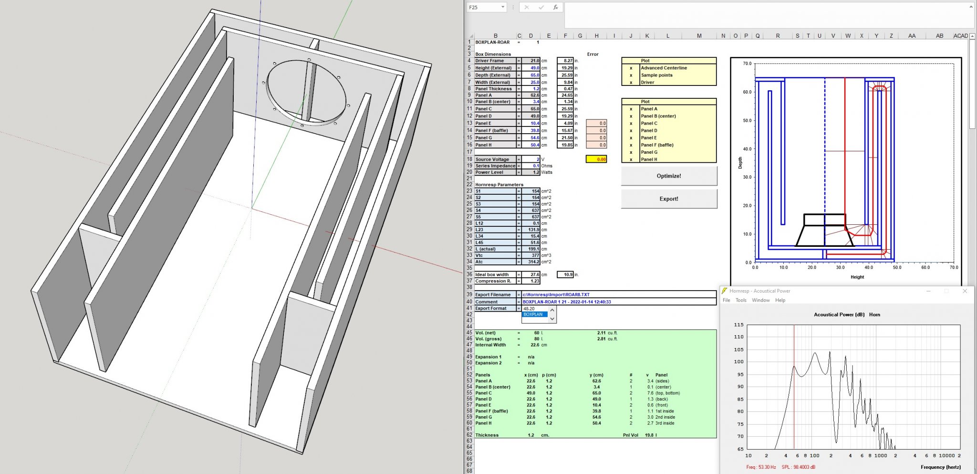Image resolution: width=977 pixels, height=474 pixels.
Task: Select the Series Impedance value 0.1
Action: [531, 166]
